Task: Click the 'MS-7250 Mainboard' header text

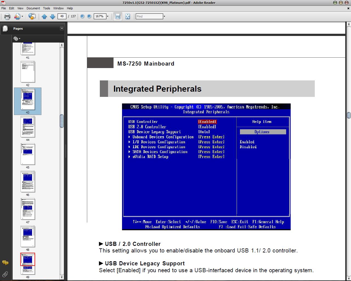Action: pyautogui.click(x=146, y=64)
